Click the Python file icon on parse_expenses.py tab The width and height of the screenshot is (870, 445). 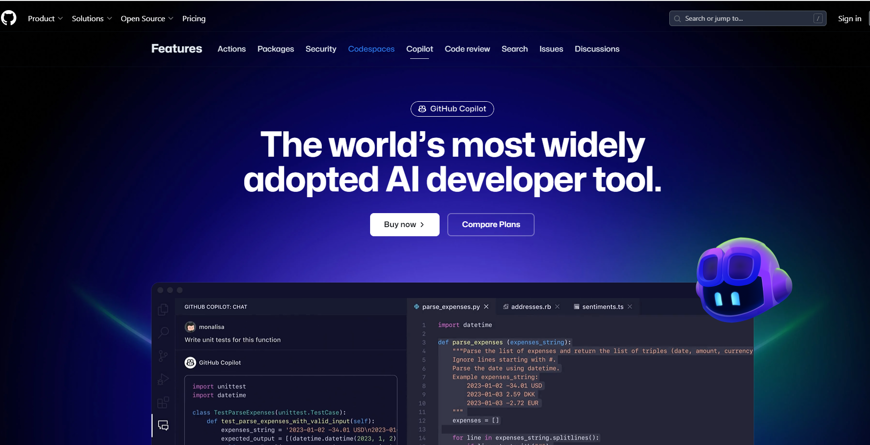click(416, 307)
